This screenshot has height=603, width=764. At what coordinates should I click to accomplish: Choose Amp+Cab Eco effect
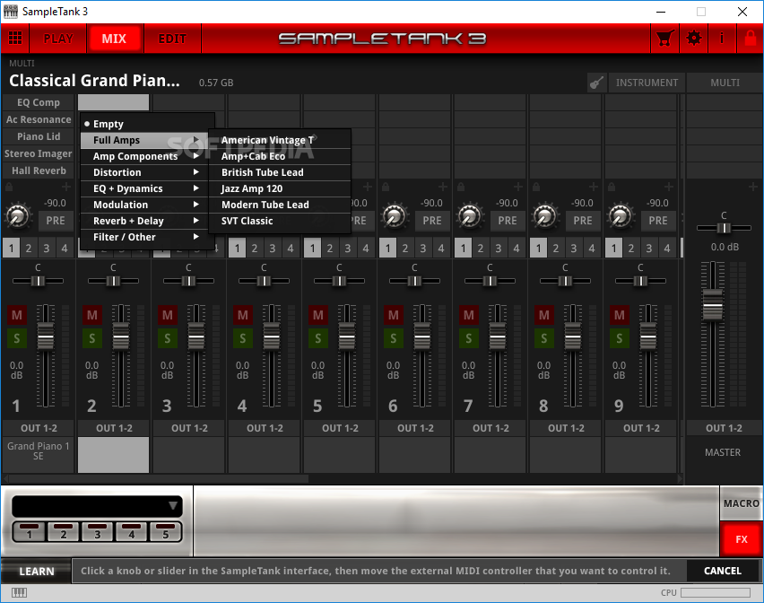[280, 156]
